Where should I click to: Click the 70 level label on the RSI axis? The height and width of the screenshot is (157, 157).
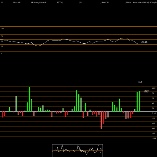point(2,36)
